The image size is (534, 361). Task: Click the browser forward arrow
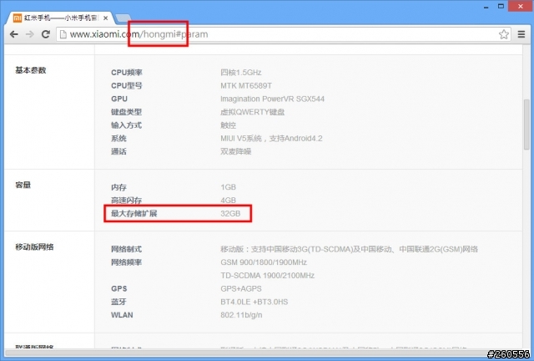click(30, 34)
